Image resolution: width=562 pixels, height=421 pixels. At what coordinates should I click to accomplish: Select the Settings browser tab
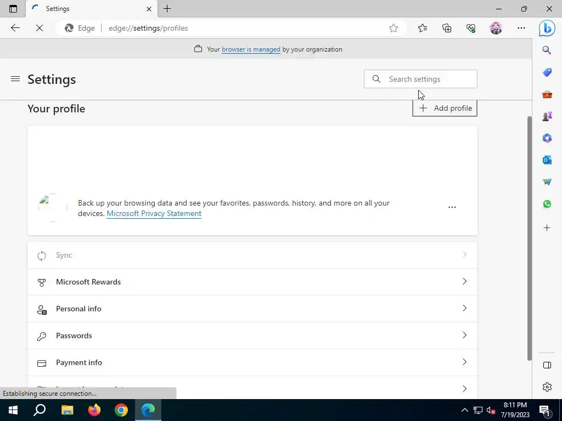pyautogui.click(x=91, y=9)
